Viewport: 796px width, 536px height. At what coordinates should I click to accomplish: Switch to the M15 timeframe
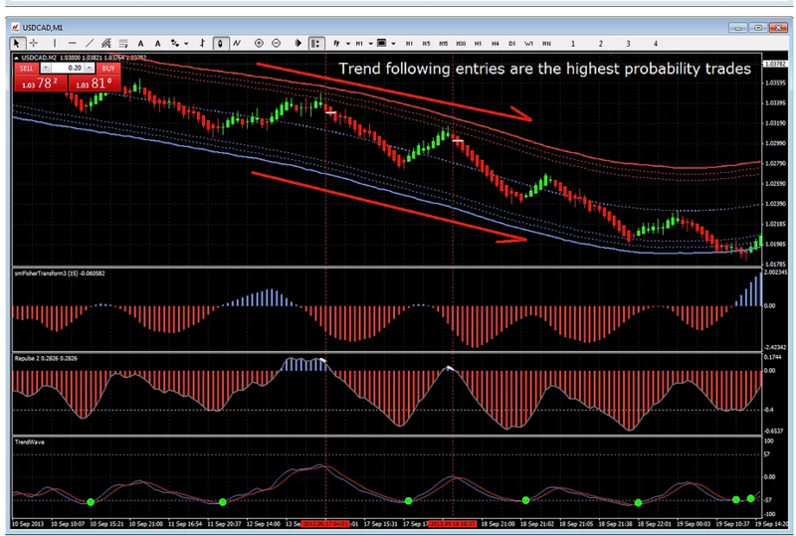coord(443,44)
